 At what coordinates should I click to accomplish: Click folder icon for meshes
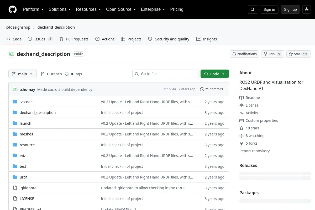[x=15, y=134]
